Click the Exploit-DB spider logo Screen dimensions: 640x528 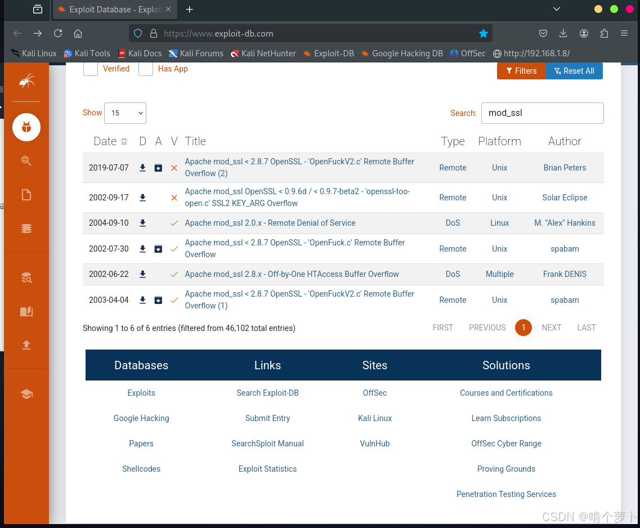tap(26, 82)
